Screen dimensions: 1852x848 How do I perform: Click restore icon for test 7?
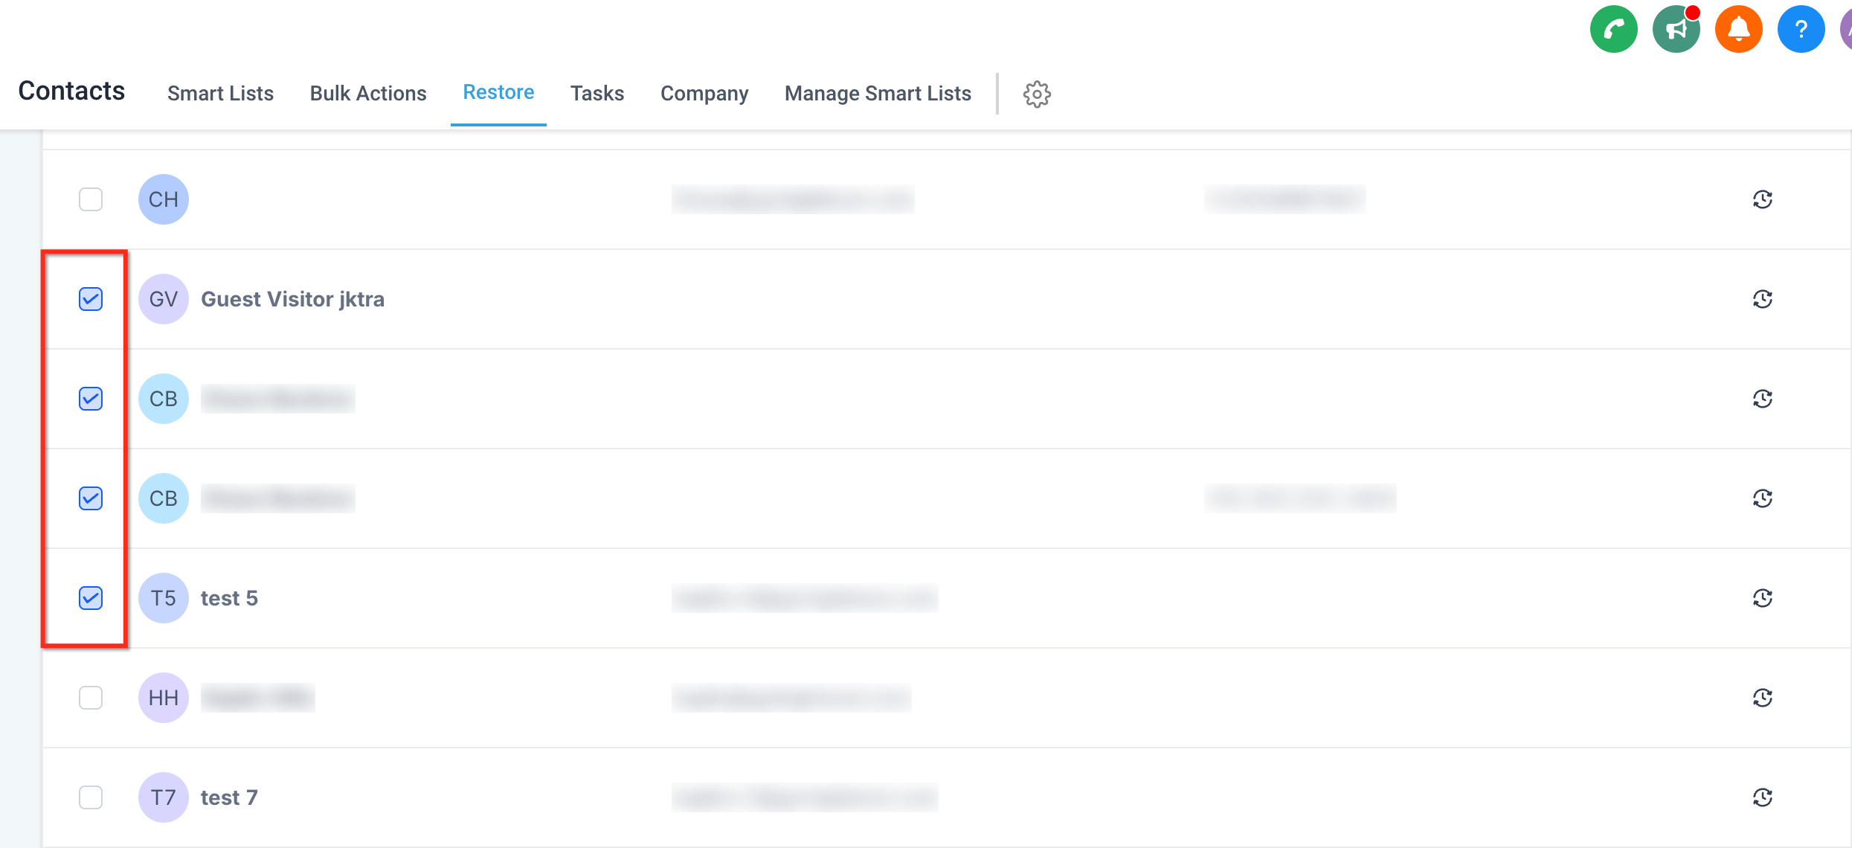(1762, 797)
